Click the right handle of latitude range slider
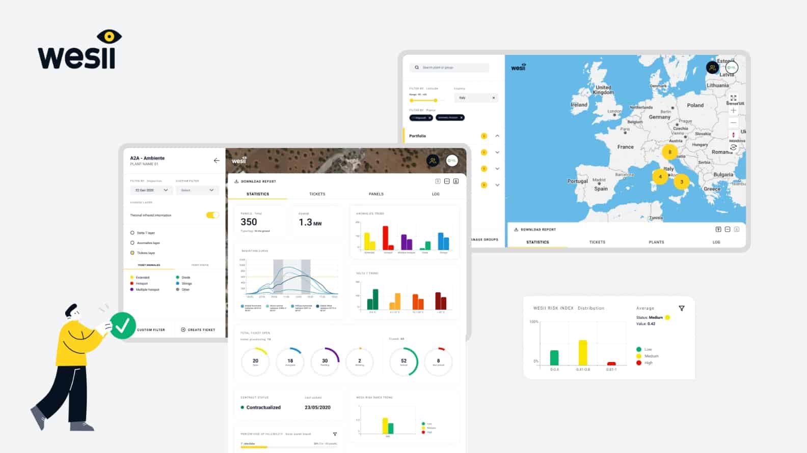Screen dimensions: 807x453 click(x=436, y=101)
